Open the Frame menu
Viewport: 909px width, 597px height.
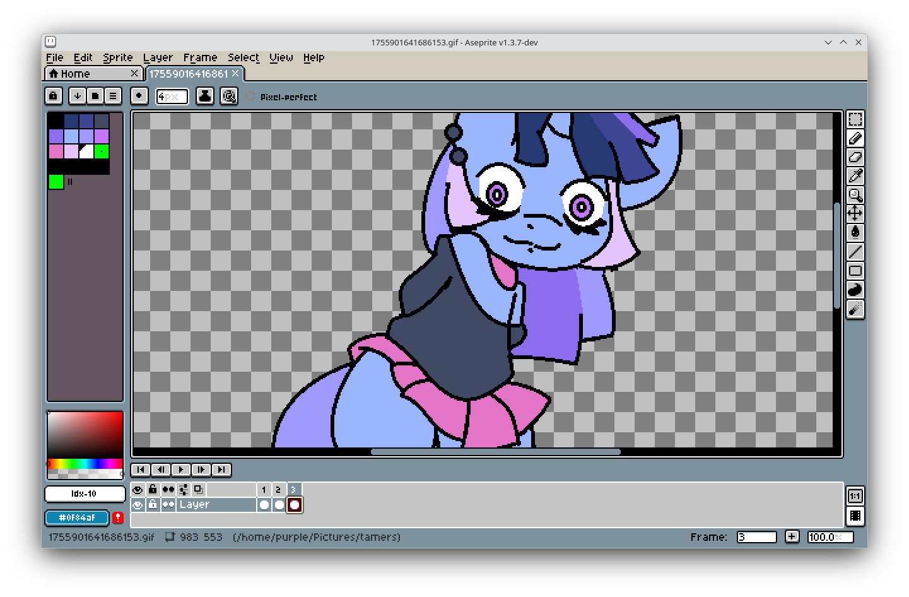coord(200,57)
